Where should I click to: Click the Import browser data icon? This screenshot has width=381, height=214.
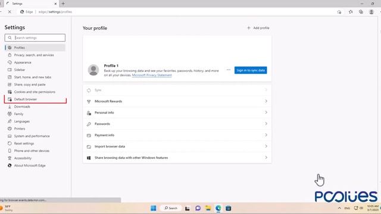point(89,147)
